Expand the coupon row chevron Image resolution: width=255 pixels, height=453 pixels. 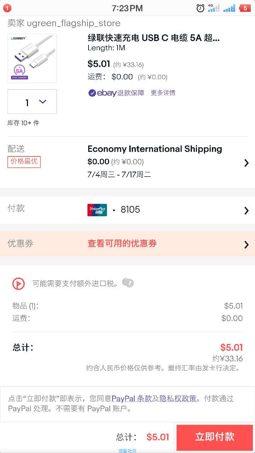[x=246, y=245]
